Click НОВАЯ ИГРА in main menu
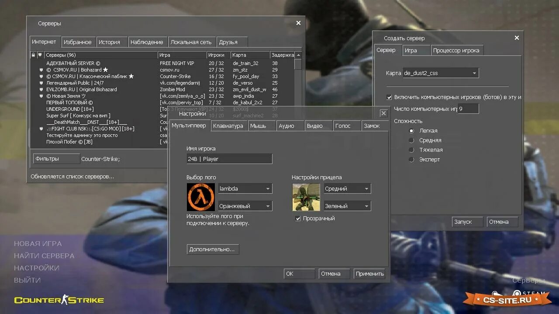 tap(38, 244)
